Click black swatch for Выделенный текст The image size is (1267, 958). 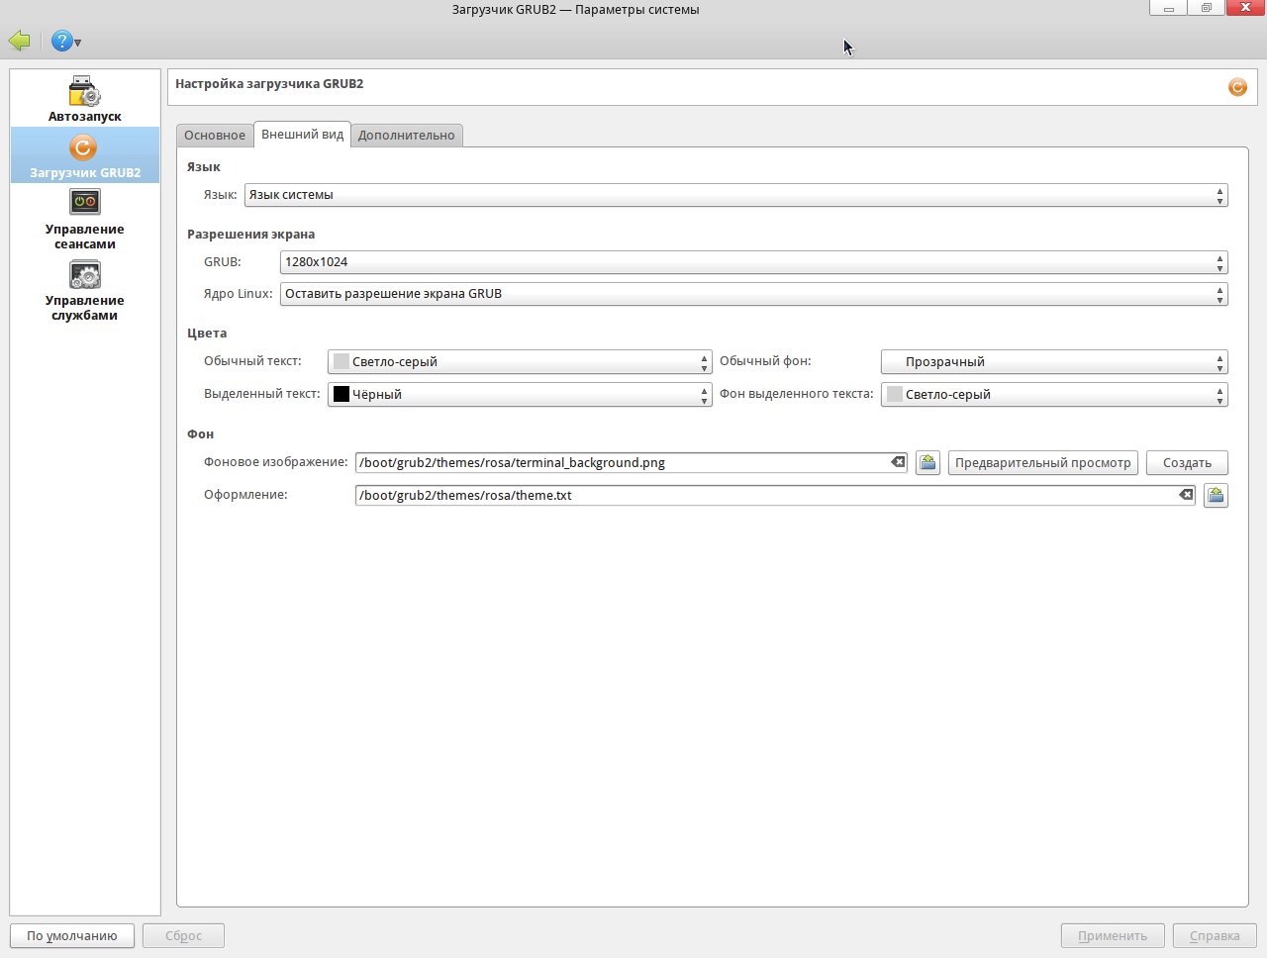click(x=341, y=394)
